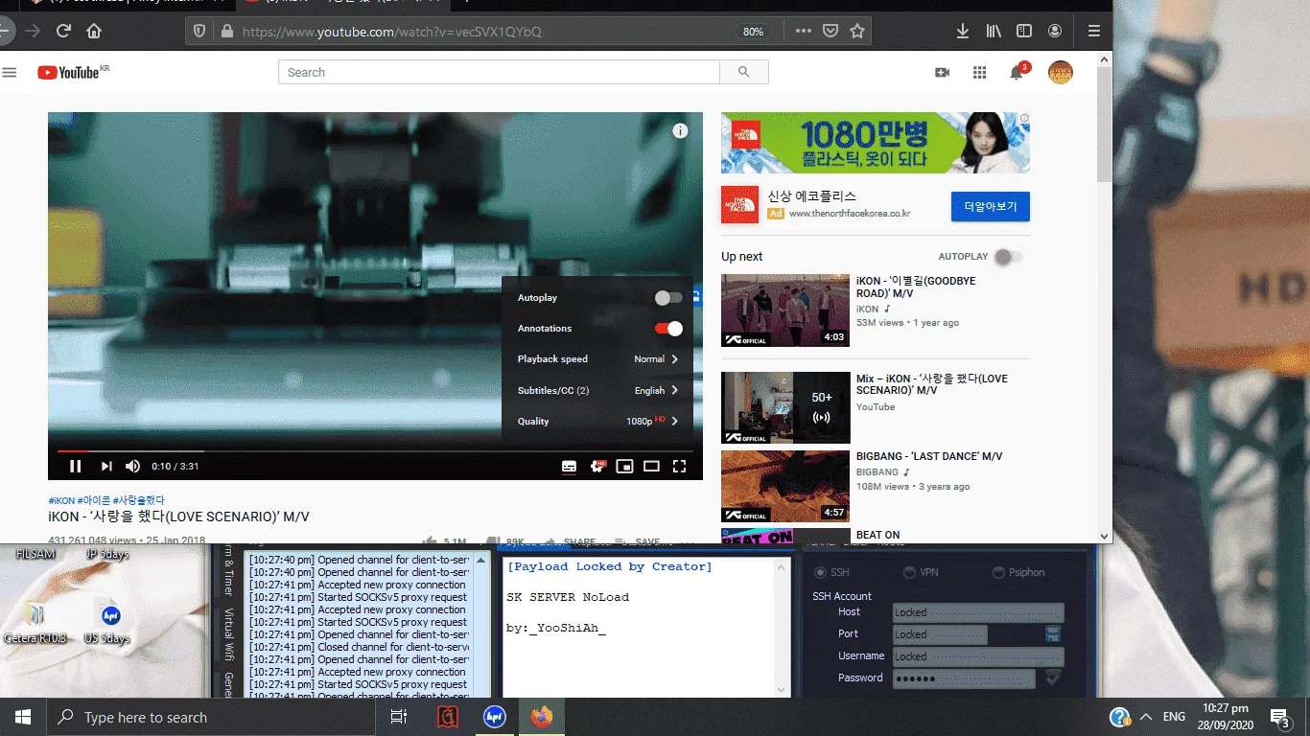Open Firefox tracking protection shield
The width and height of the screenshot is (1310, 736).
click(x=199, y=32)
